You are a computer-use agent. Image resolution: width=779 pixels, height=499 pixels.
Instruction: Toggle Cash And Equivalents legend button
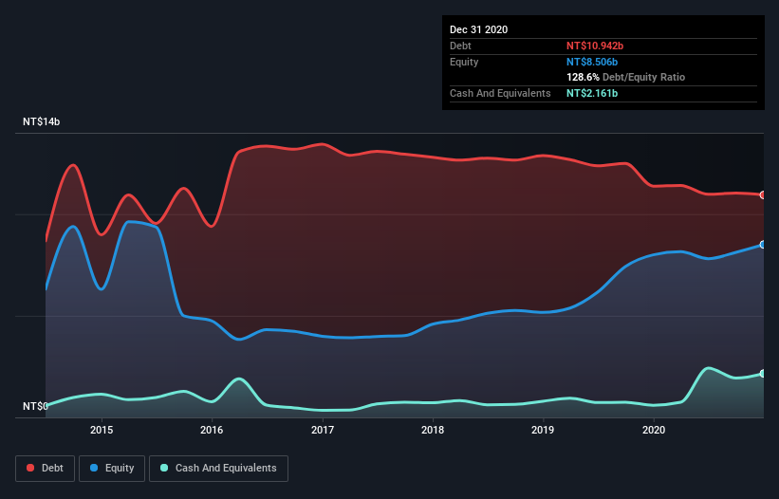pos(218,469)
